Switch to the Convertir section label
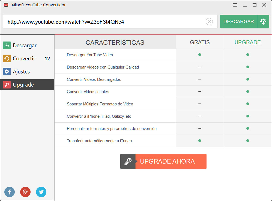 (x=24, y=58)
